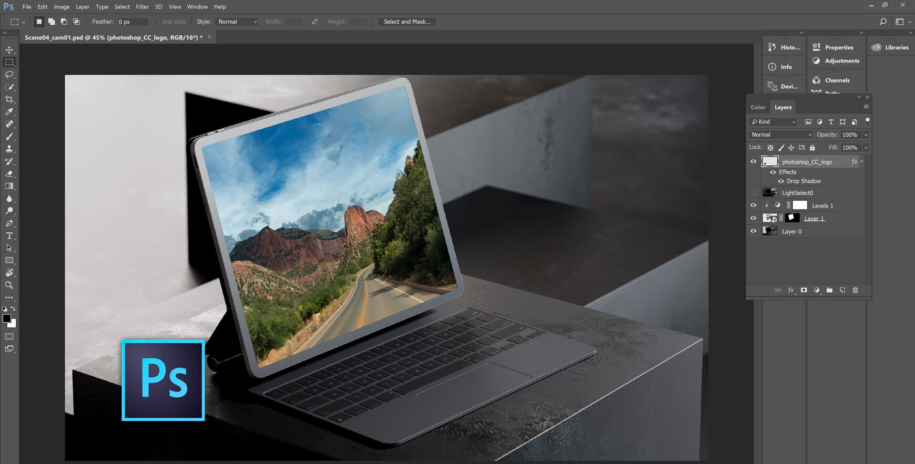Viewport: 915px width, 464px height.
Task: Click the Select and Mask button
Action: pyautogui.click(x=407, y=22)
